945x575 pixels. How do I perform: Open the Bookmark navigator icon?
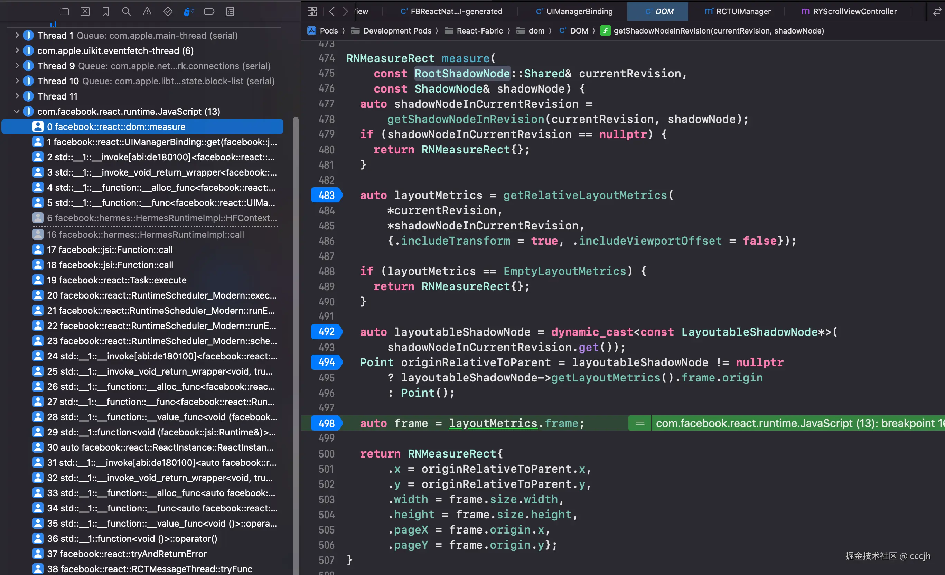point(105,11)
